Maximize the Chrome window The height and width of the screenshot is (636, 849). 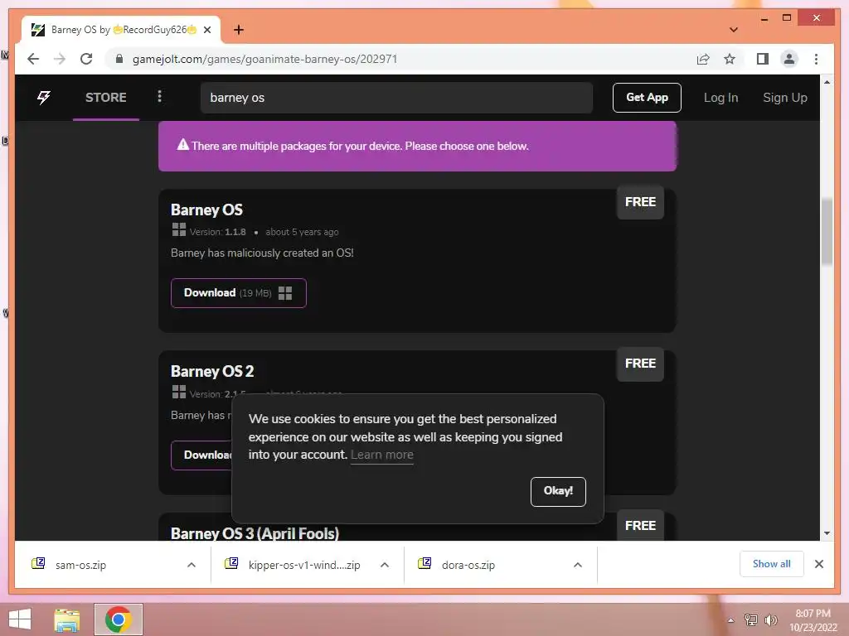tap(787, 18)
